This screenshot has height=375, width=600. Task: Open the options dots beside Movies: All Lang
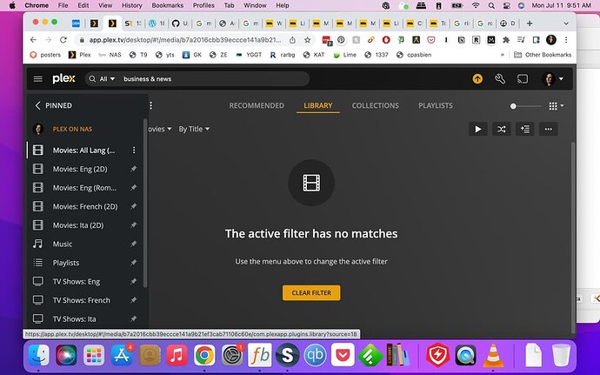pyautogui.click(x=134, y=151)
